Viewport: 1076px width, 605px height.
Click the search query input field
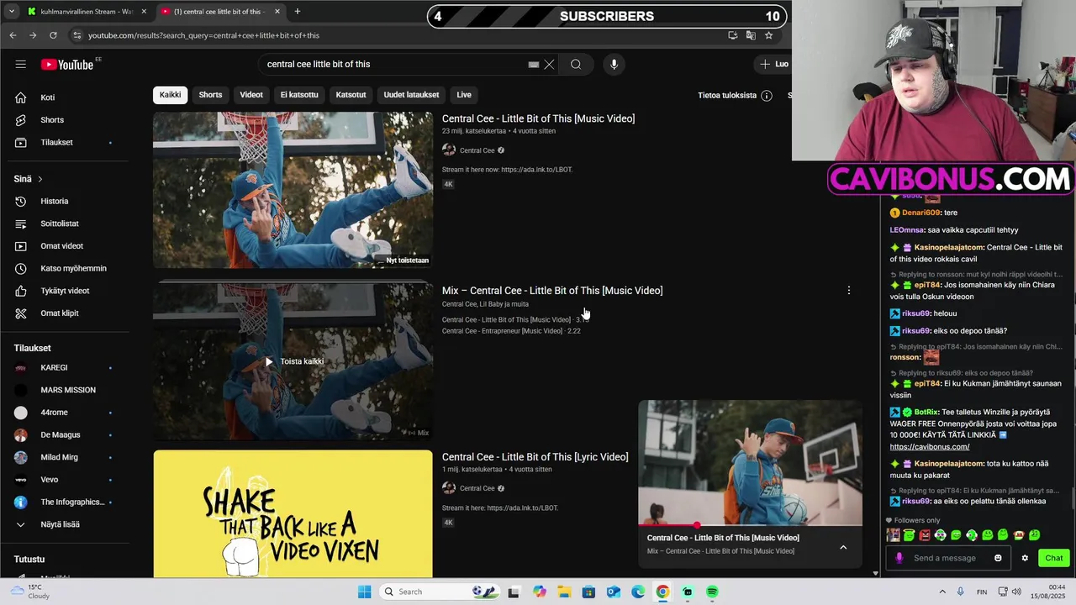pos(395,64)
